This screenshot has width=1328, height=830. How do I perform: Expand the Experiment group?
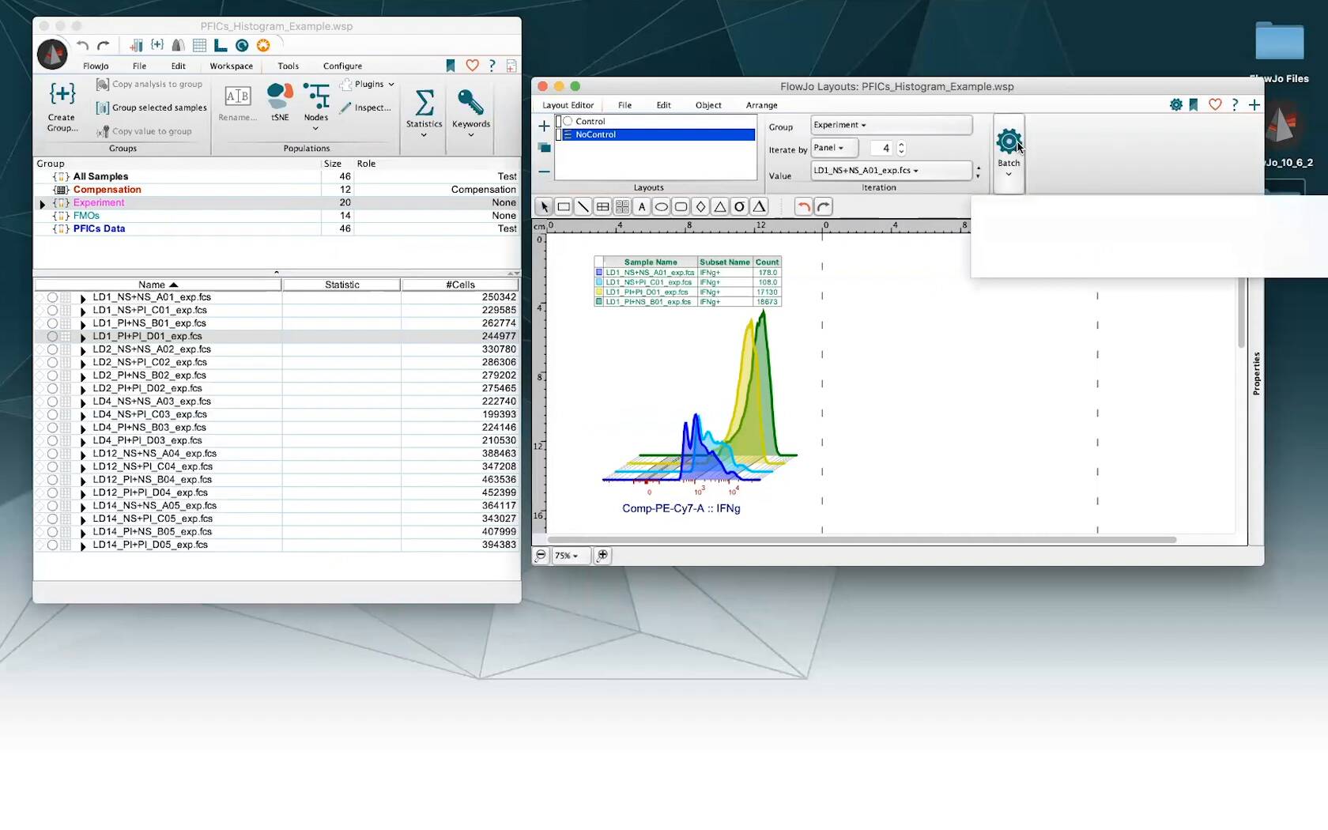tap(42, 203)
